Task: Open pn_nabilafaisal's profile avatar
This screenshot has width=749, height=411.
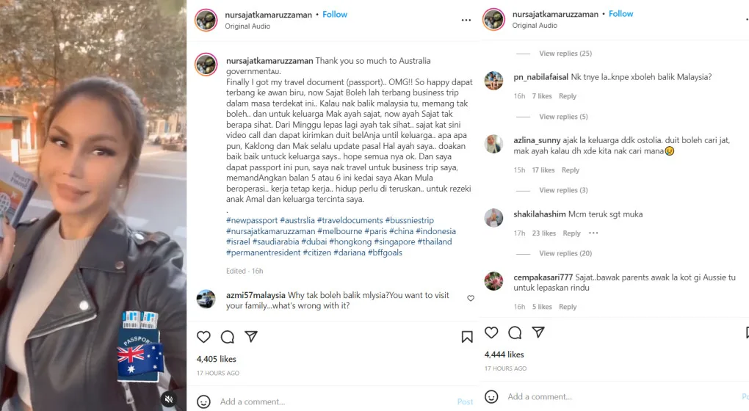Action: 493,81
